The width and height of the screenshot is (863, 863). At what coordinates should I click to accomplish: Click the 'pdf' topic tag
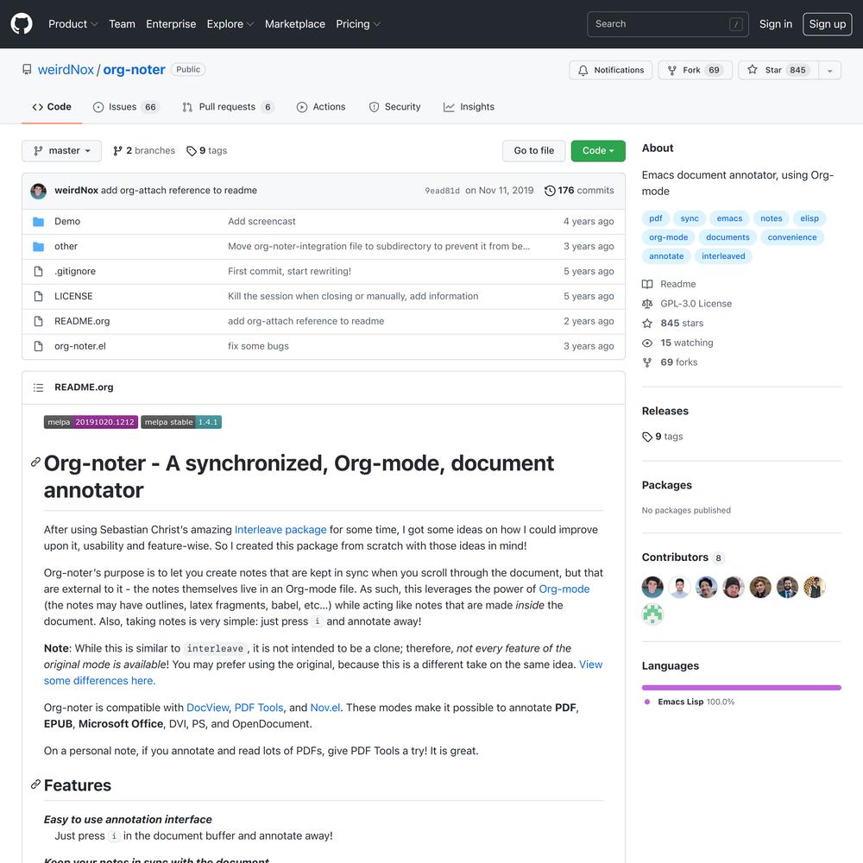(x=656, y=218)
